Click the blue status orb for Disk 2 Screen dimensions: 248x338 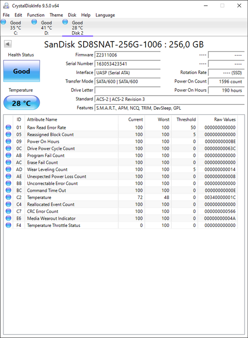coord(65,22)
